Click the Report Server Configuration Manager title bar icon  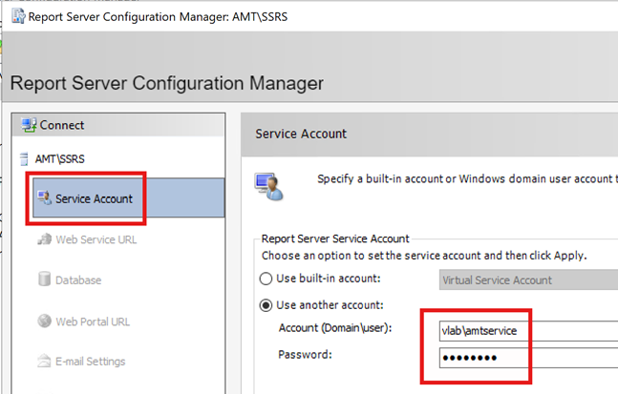point(18,16)
